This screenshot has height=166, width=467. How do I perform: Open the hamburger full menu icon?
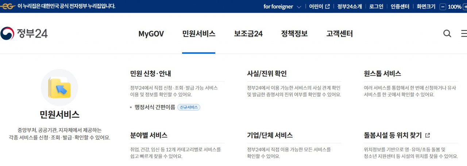[464, 34]
